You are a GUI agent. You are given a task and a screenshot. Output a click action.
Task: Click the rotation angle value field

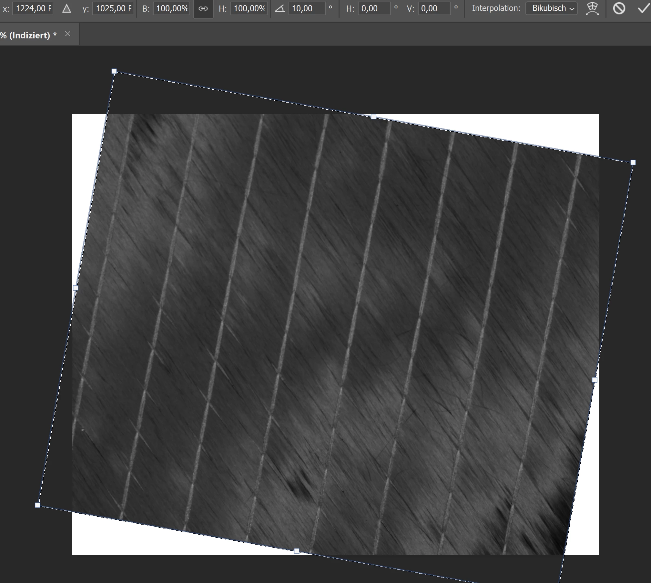coord(307,8)
